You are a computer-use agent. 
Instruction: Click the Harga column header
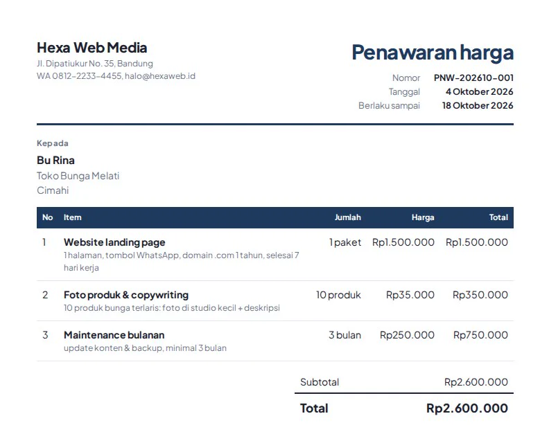[x=423, y=217]
